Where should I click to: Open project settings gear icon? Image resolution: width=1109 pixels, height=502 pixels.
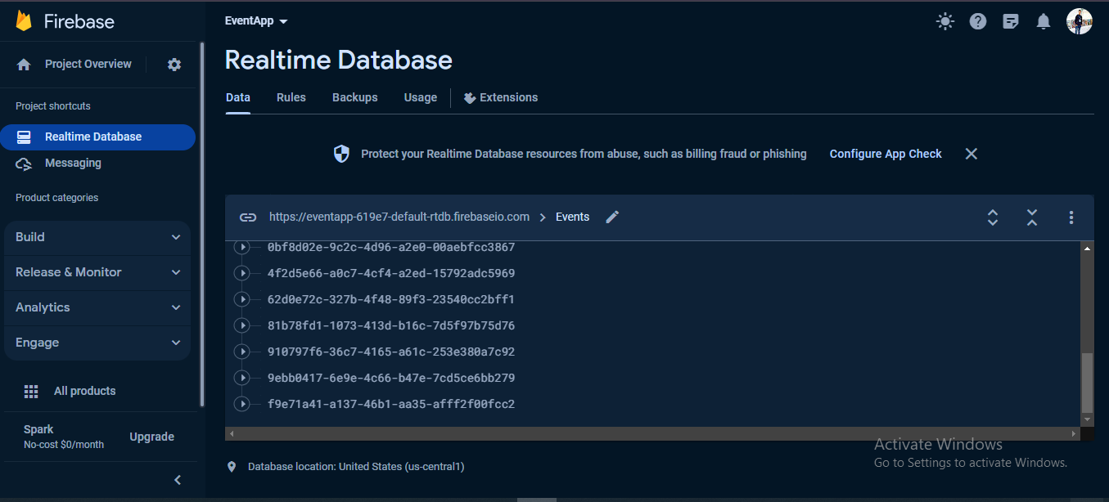(174, 65)
